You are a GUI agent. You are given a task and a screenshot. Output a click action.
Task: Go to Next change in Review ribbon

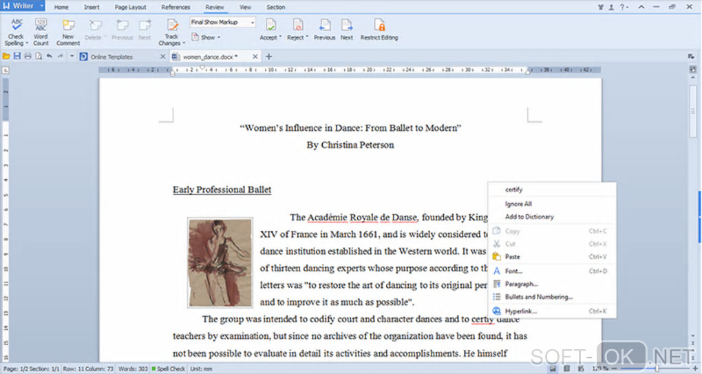click(x=347, y=30)
